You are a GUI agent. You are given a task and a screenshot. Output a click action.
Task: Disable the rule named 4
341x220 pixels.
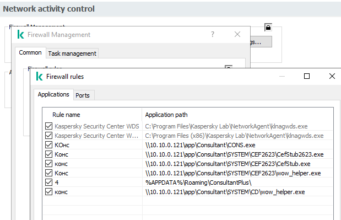48,182
